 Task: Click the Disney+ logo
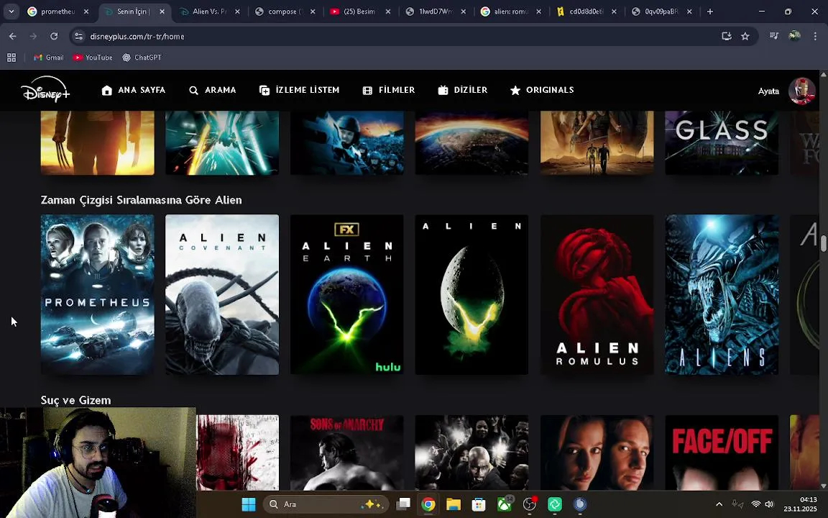click(45, 89)
